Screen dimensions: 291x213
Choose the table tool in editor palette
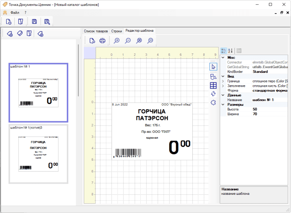pos(213,86)
